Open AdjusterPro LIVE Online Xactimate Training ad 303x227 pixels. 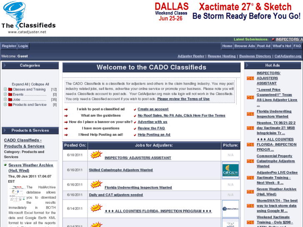coord(277,178)
